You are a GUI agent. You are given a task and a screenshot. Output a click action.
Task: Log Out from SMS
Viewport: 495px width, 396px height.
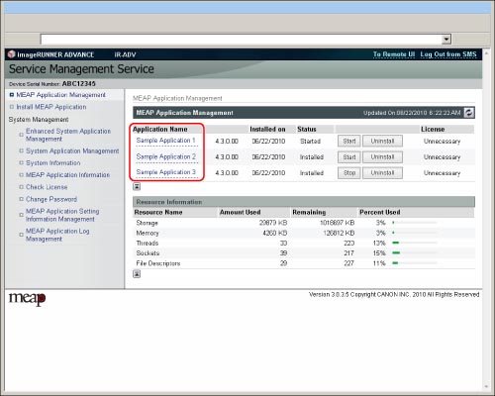click(448, 54)
